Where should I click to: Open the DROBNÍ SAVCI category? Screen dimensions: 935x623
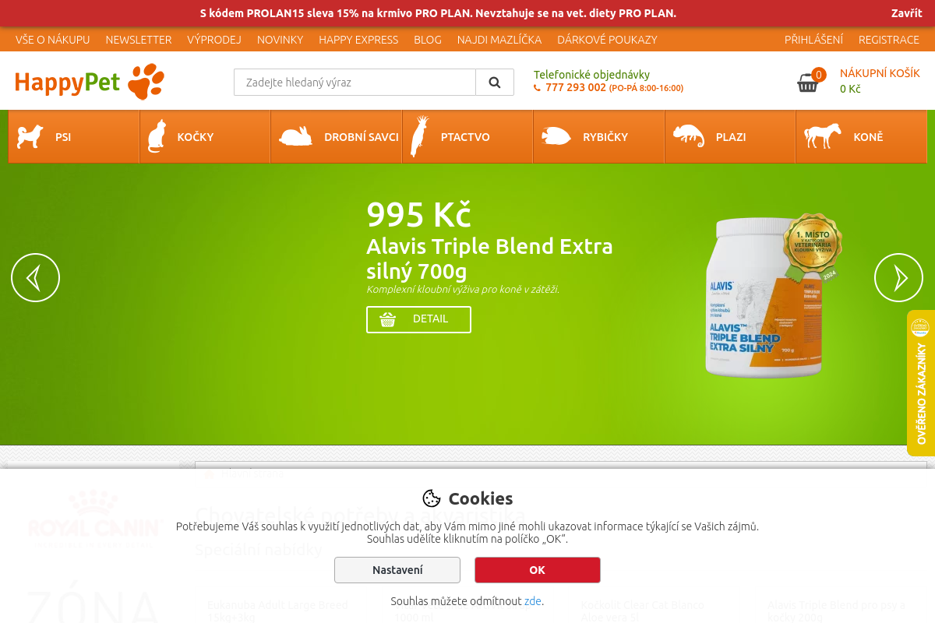pos(336,136)
